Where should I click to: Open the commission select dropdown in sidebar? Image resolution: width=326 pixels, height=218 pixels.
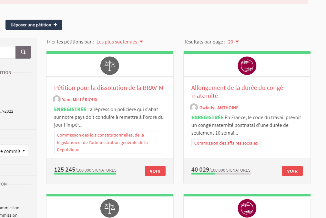click(x=14, y=151)
